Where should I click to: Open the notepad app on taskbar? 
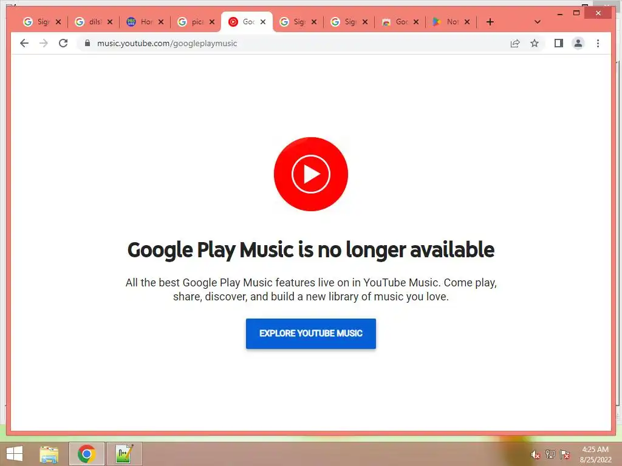pos(124,454)
